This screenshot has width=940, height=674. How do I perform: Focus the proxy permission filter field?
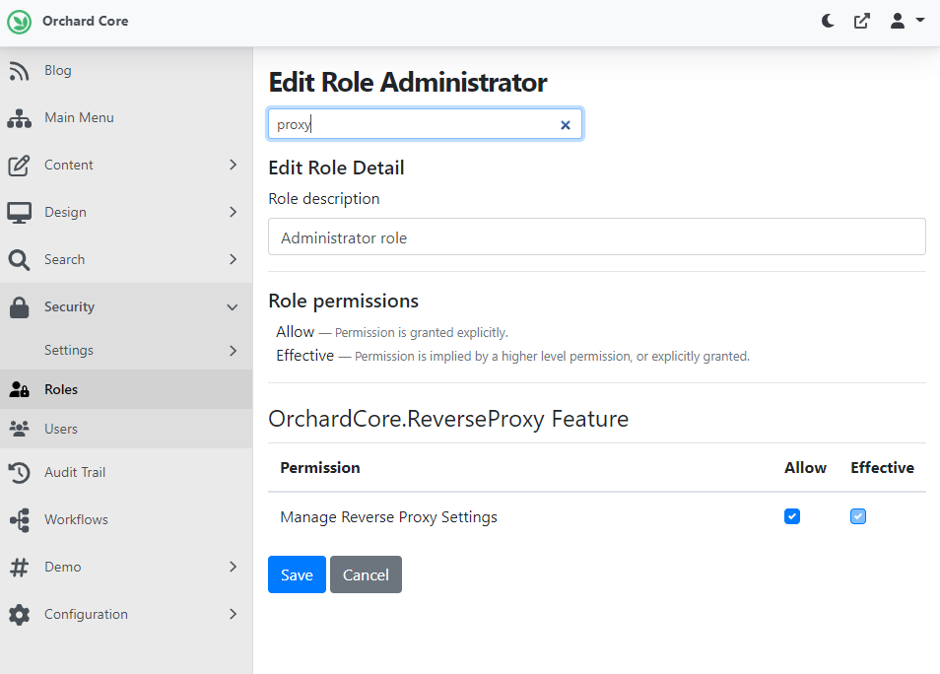(x=425, y=124)
